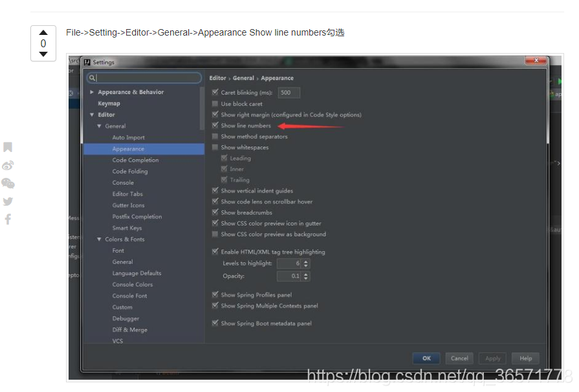The height and width of the screenshot is (392, 579).
Task: Click the Apply button
Action: 492,358
